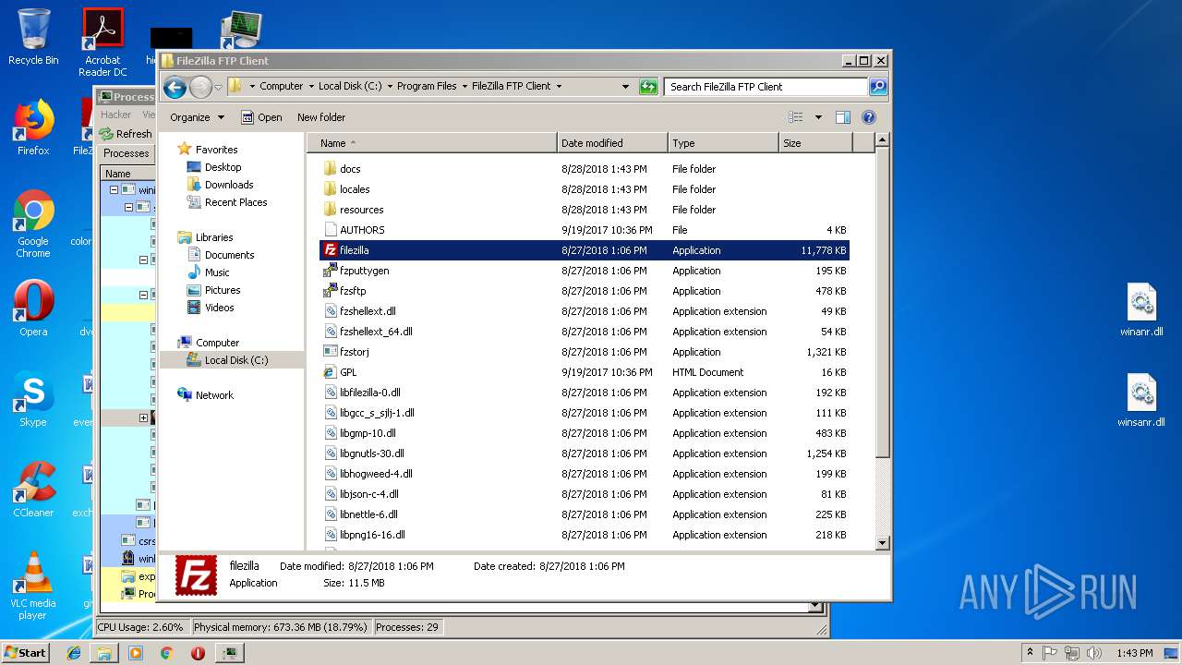
Task: Open the Documents library
Action: (221, 255)
